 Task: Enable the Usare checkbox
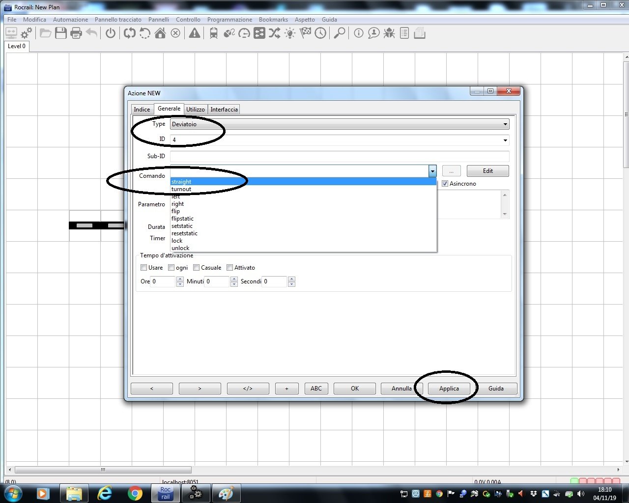(x=144, y=268)
